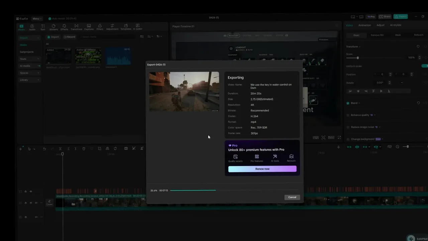Click the Renew now button
428x241 pixels.
[x=262, y=169]
